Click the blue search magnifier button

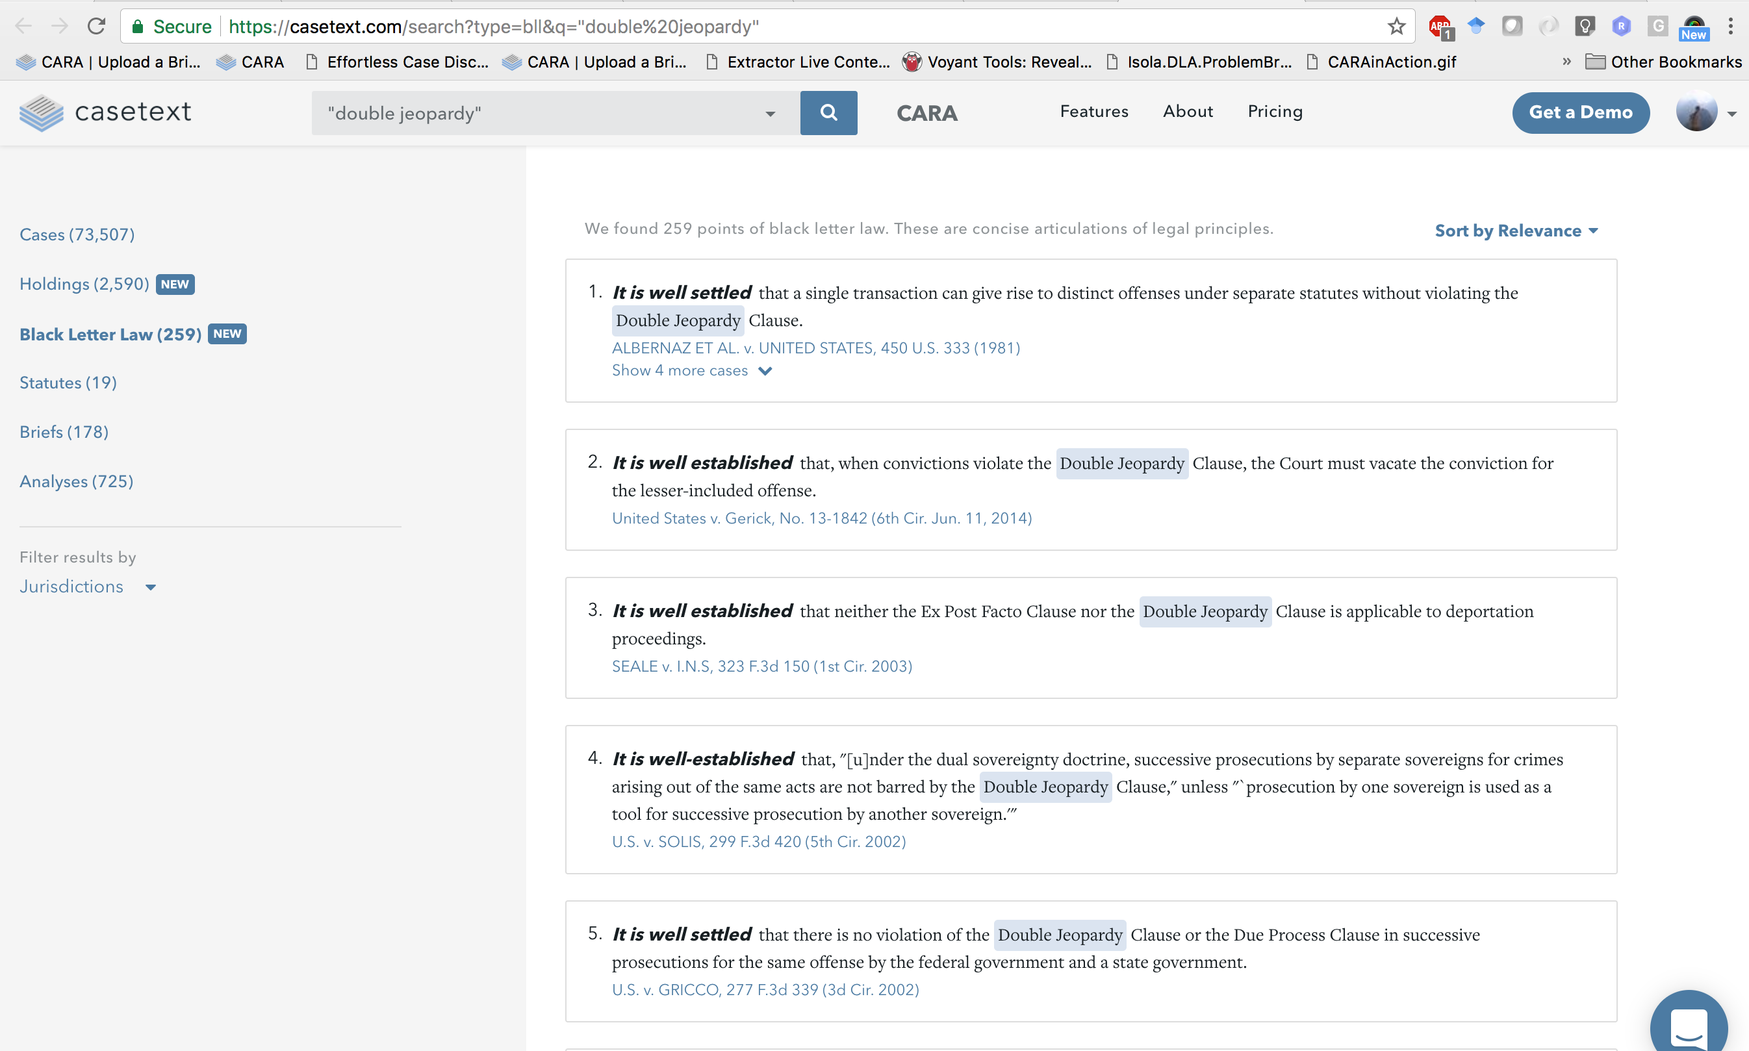(828, 112)
